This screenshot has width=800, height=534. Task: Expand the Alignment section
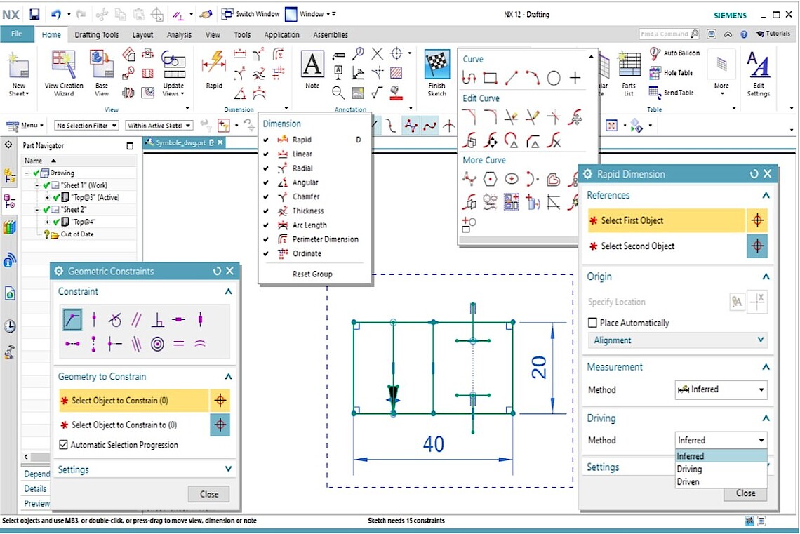pyautogui.click(x=676, y=340)
